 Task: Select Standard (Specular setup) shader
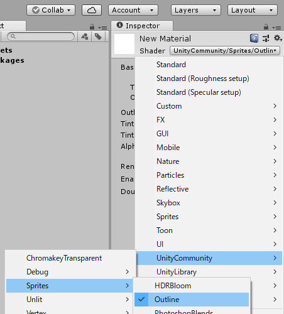pos(209,92)
